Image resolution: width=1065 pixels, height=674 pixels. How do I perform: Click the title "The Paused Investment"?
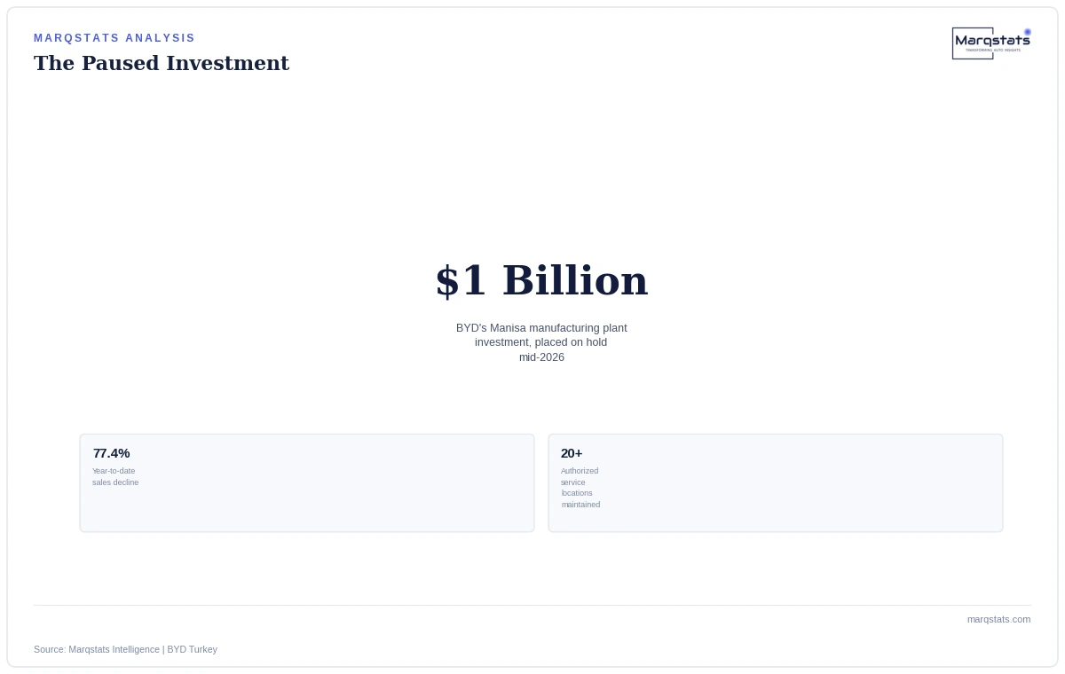click(x=162, y=64)
